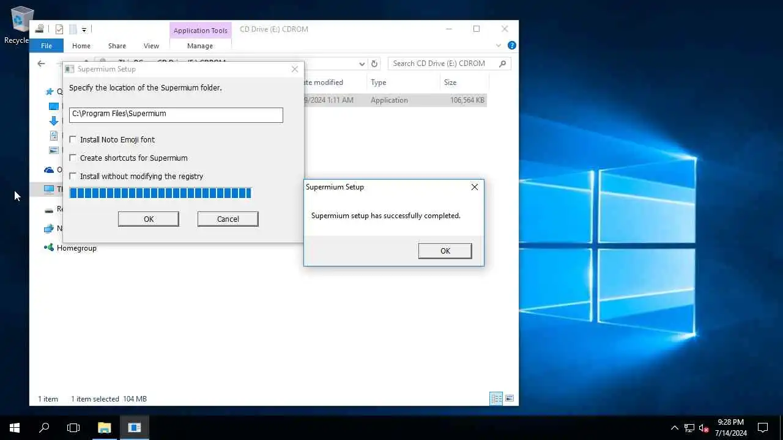Click the magnifier icon in the Explorer search box
Viewport: 783px width, 440px height.
click(503, 64)
